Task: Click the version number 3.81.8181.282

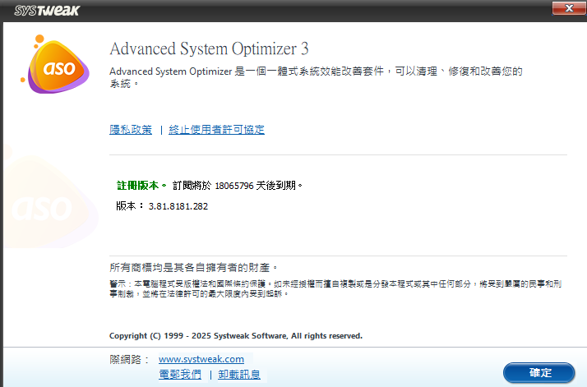Action: [x=178, y=206]
